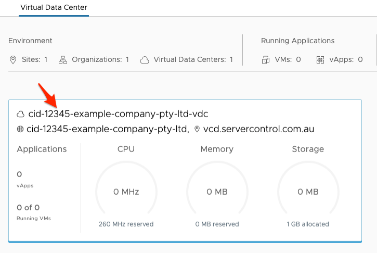Viewport: 377px width, 253px height.
Task: Click the globe icon beside the organization name
Action: pos(21,129)
